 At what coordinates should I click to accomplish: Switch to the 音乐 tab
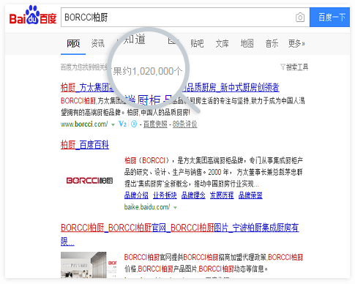tap(272, 43)
